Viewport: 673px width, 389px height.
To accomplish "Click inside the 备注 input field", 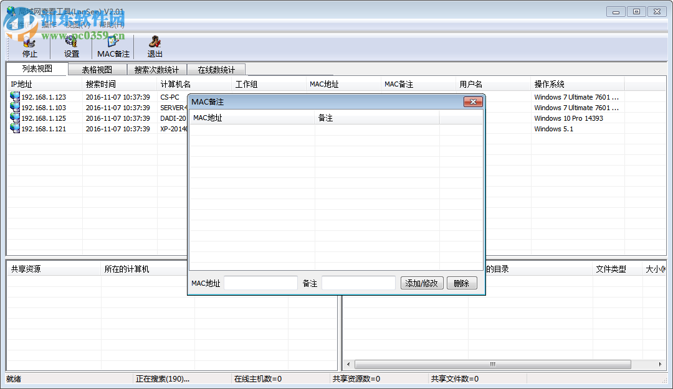I will 358,283.
